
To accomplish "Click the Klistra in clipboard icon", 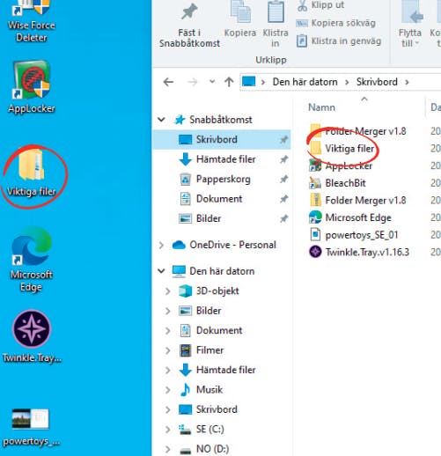I will (276, 11).
